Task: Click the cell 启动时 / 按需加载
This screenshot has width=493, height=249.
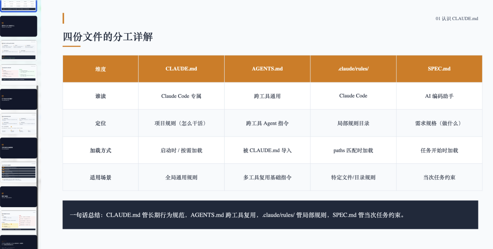Action: (181, 151)
